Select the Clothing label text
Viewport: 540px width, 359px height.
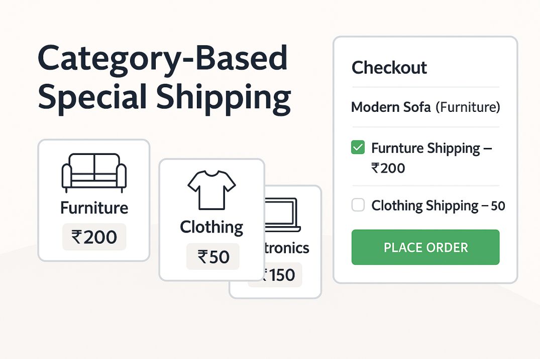pyautogui.click(x=211, y=227)
